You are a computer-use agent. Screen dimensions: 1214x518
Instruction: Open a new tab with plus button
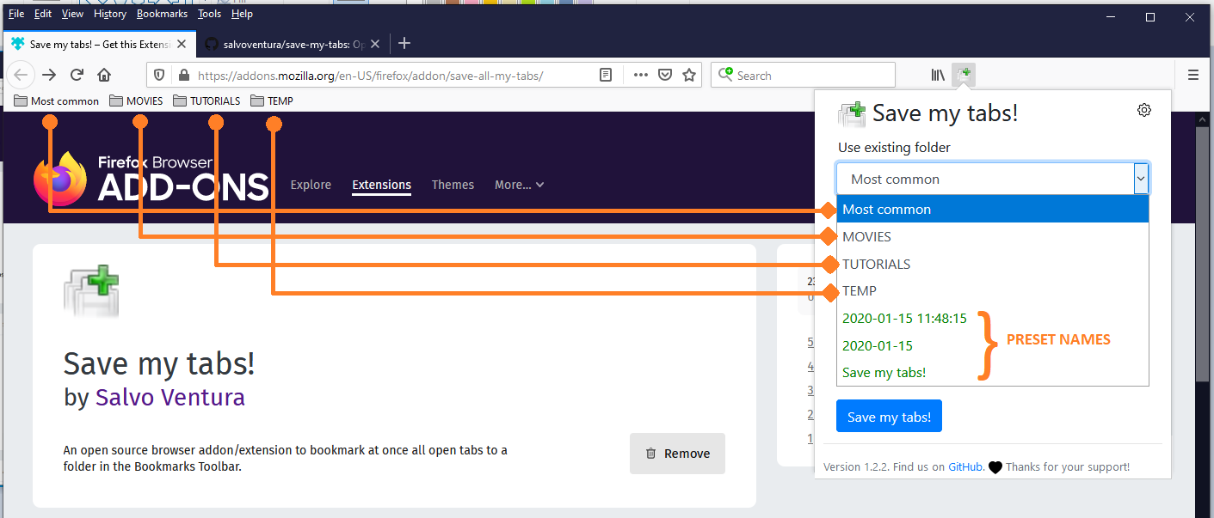pos(404,43)
